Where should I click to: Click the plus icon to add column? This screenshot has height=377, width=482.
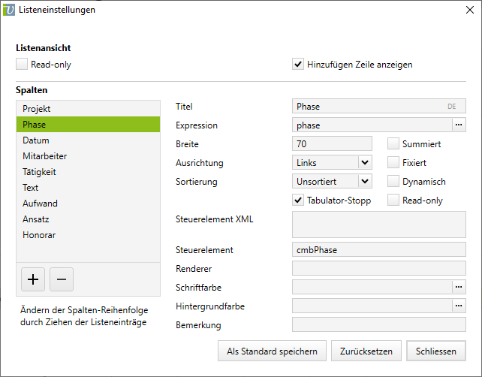[x=33, y=279]
